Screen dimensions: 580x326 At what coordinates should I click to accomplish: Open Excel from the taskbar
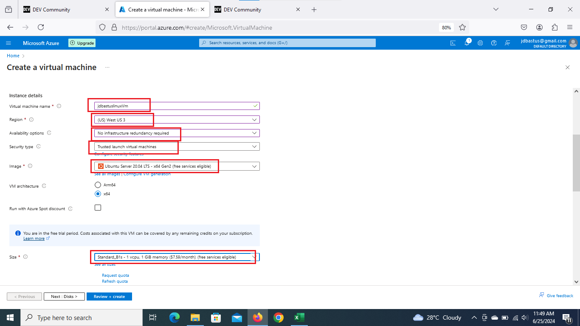coord(299,318)
